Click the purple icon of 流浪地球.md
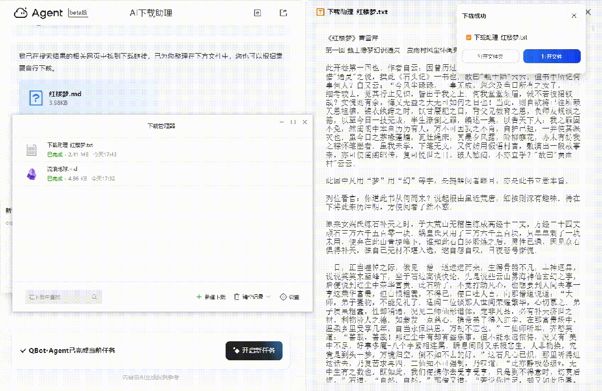The height and width of the screenshot is (391, 602). tap(32, 173)
